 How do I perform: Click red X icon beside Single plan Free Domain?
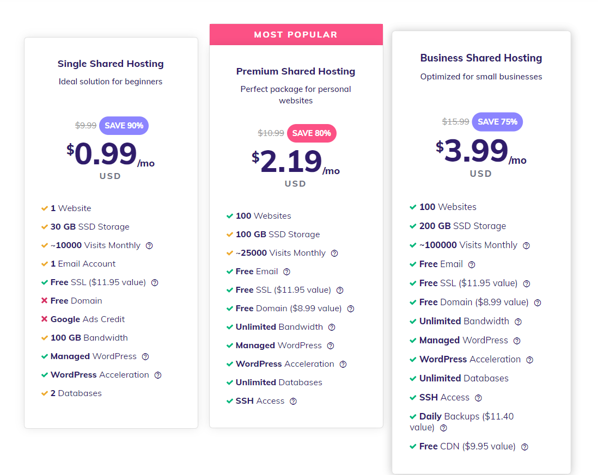(x=44, y=300)
